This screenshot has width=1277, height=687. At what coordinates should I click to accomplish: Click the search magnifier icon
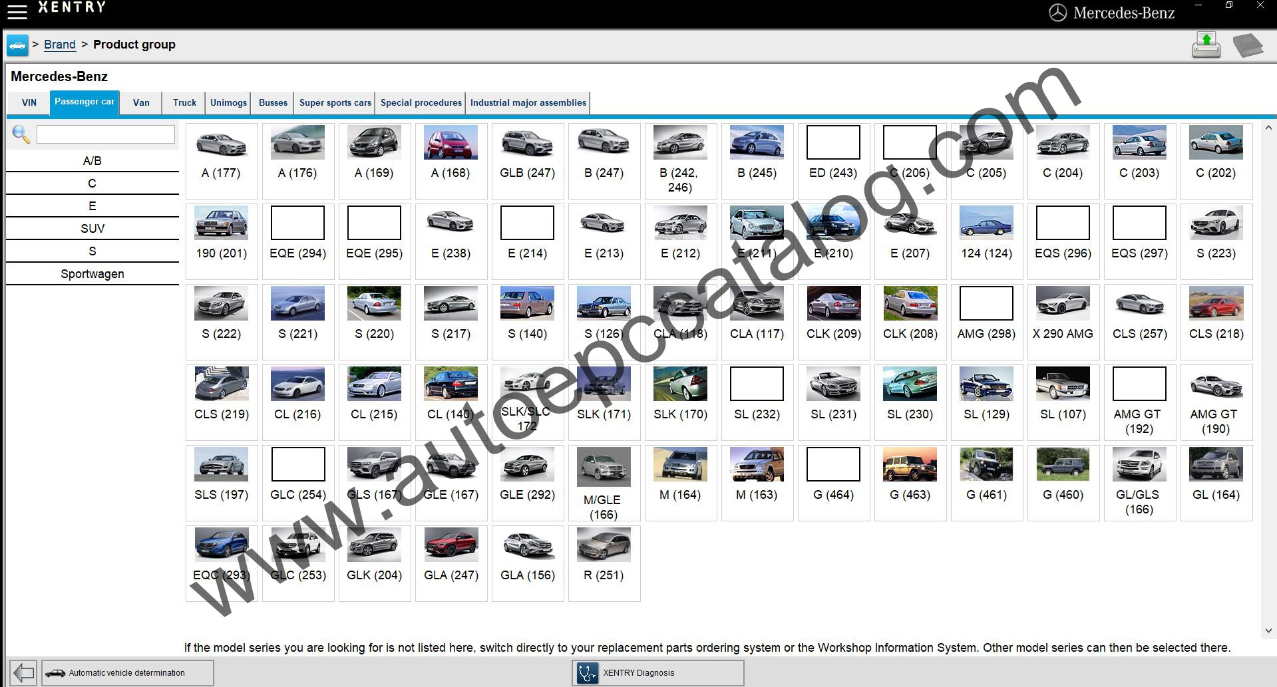[x=21, y=134]
